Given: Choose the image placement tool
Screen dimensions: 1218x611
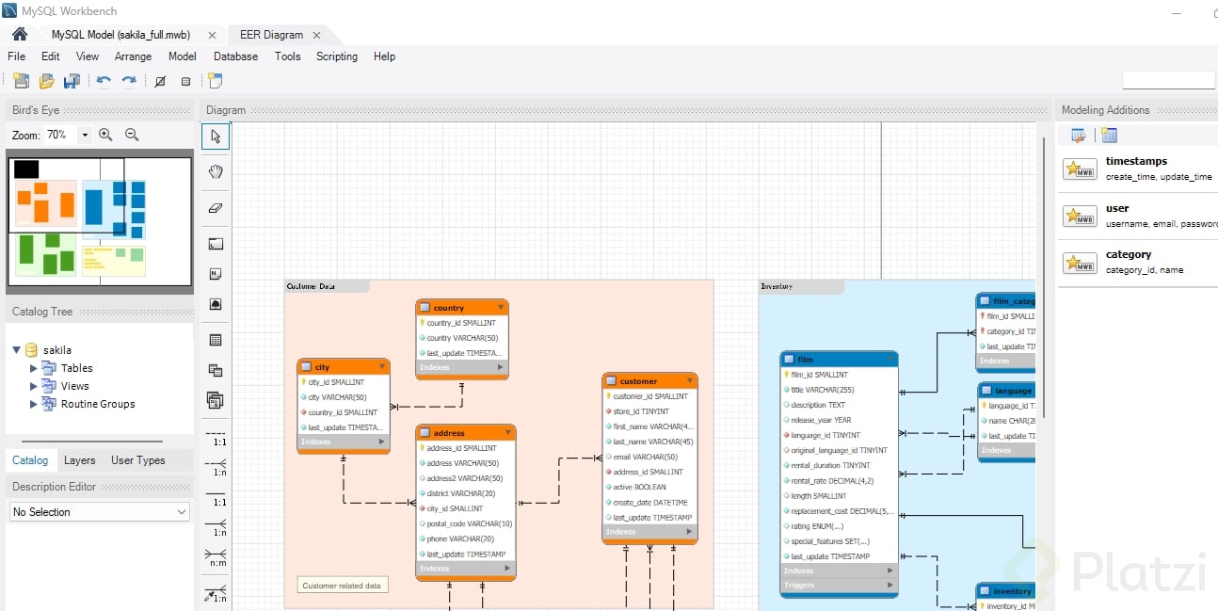Looking at the screenshot, I should tap(215, 305).
